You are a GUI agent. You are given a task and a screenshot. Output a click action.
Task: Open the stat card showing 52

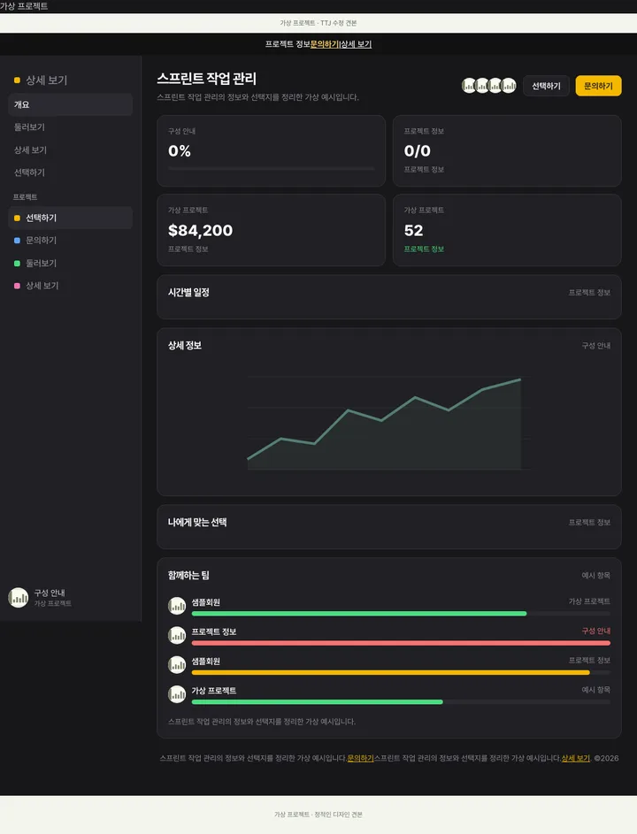(x=507, y=230)
